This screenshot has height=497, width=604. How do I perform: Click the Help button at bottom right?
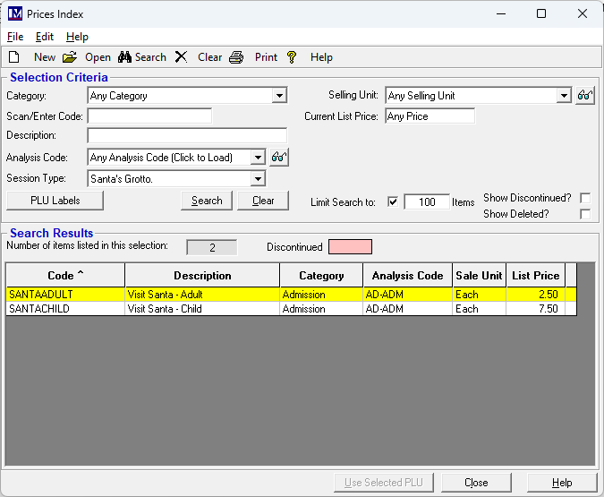point(562,483)
